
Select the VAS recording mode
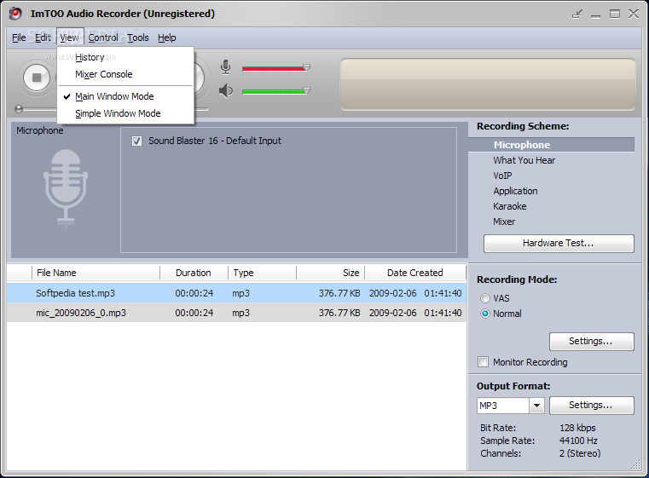[485, 298]
